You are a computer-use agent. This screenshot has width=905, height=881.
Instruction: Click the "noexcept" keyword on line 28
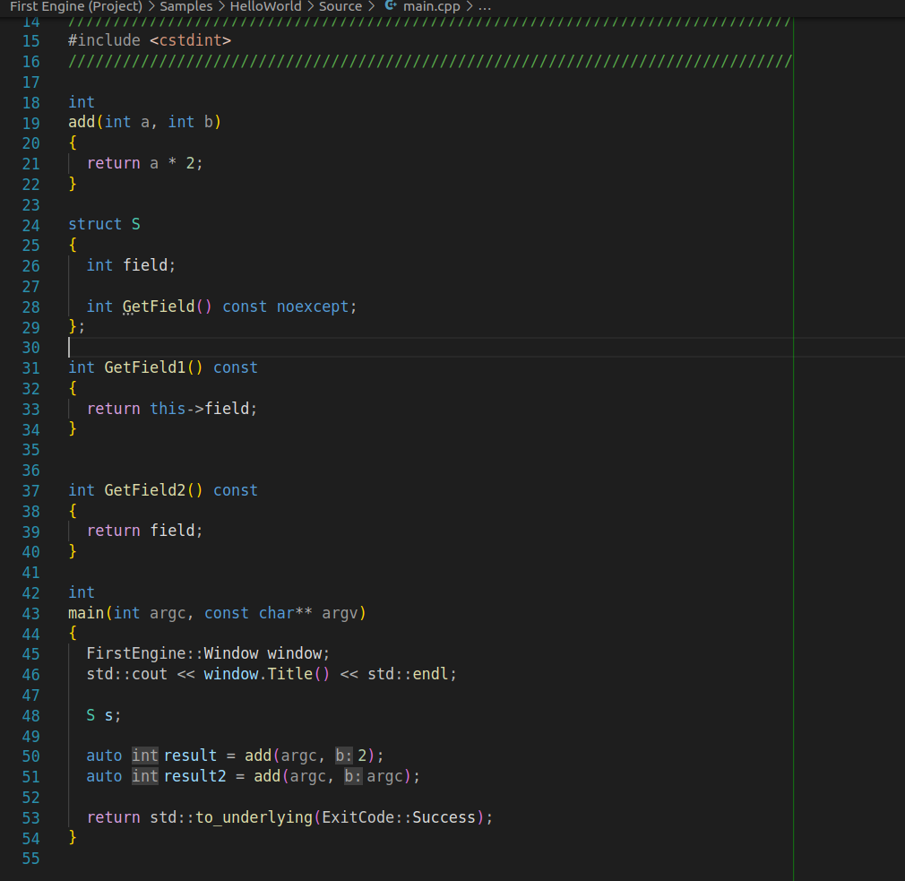(x=312, y=306)
